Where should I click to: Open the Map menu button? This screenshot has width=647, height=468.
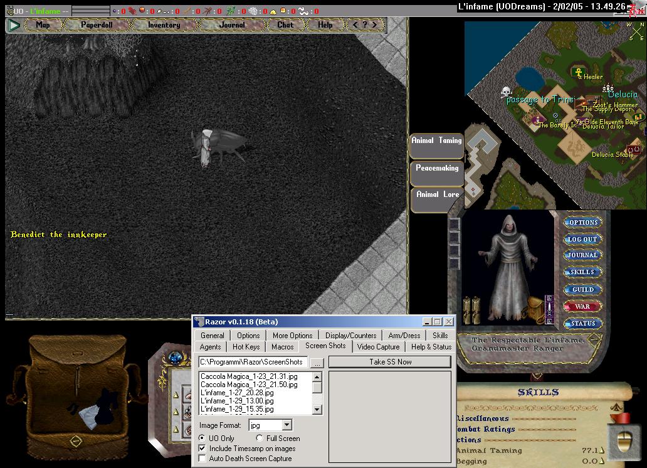point(43,25)
